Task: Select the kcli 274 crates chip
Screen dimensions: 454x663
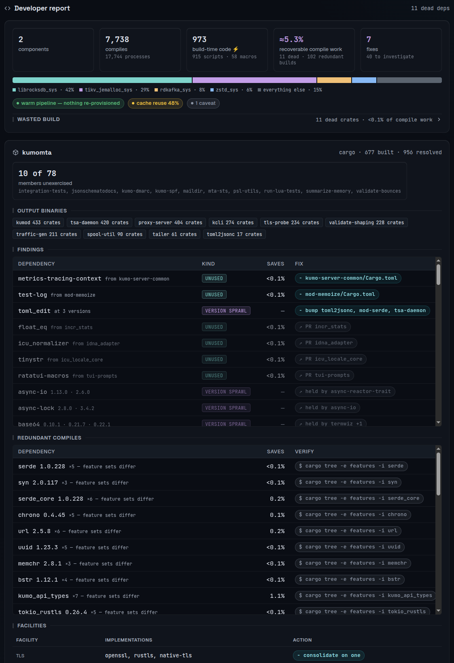Action: click(x=233, y=223)
